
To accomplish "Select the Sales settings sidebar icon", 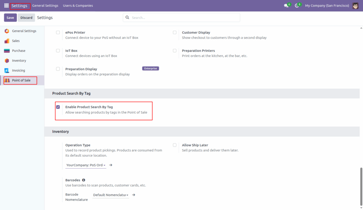I will (7, 41).
